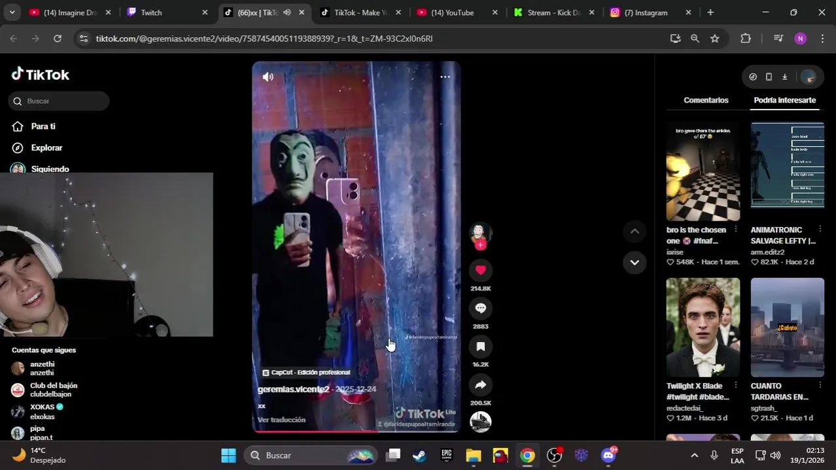Screen dimensions: 836x470
Task: Open the CUANTO TARDARIAS EN thumbnail
Action: pos(788,328)
